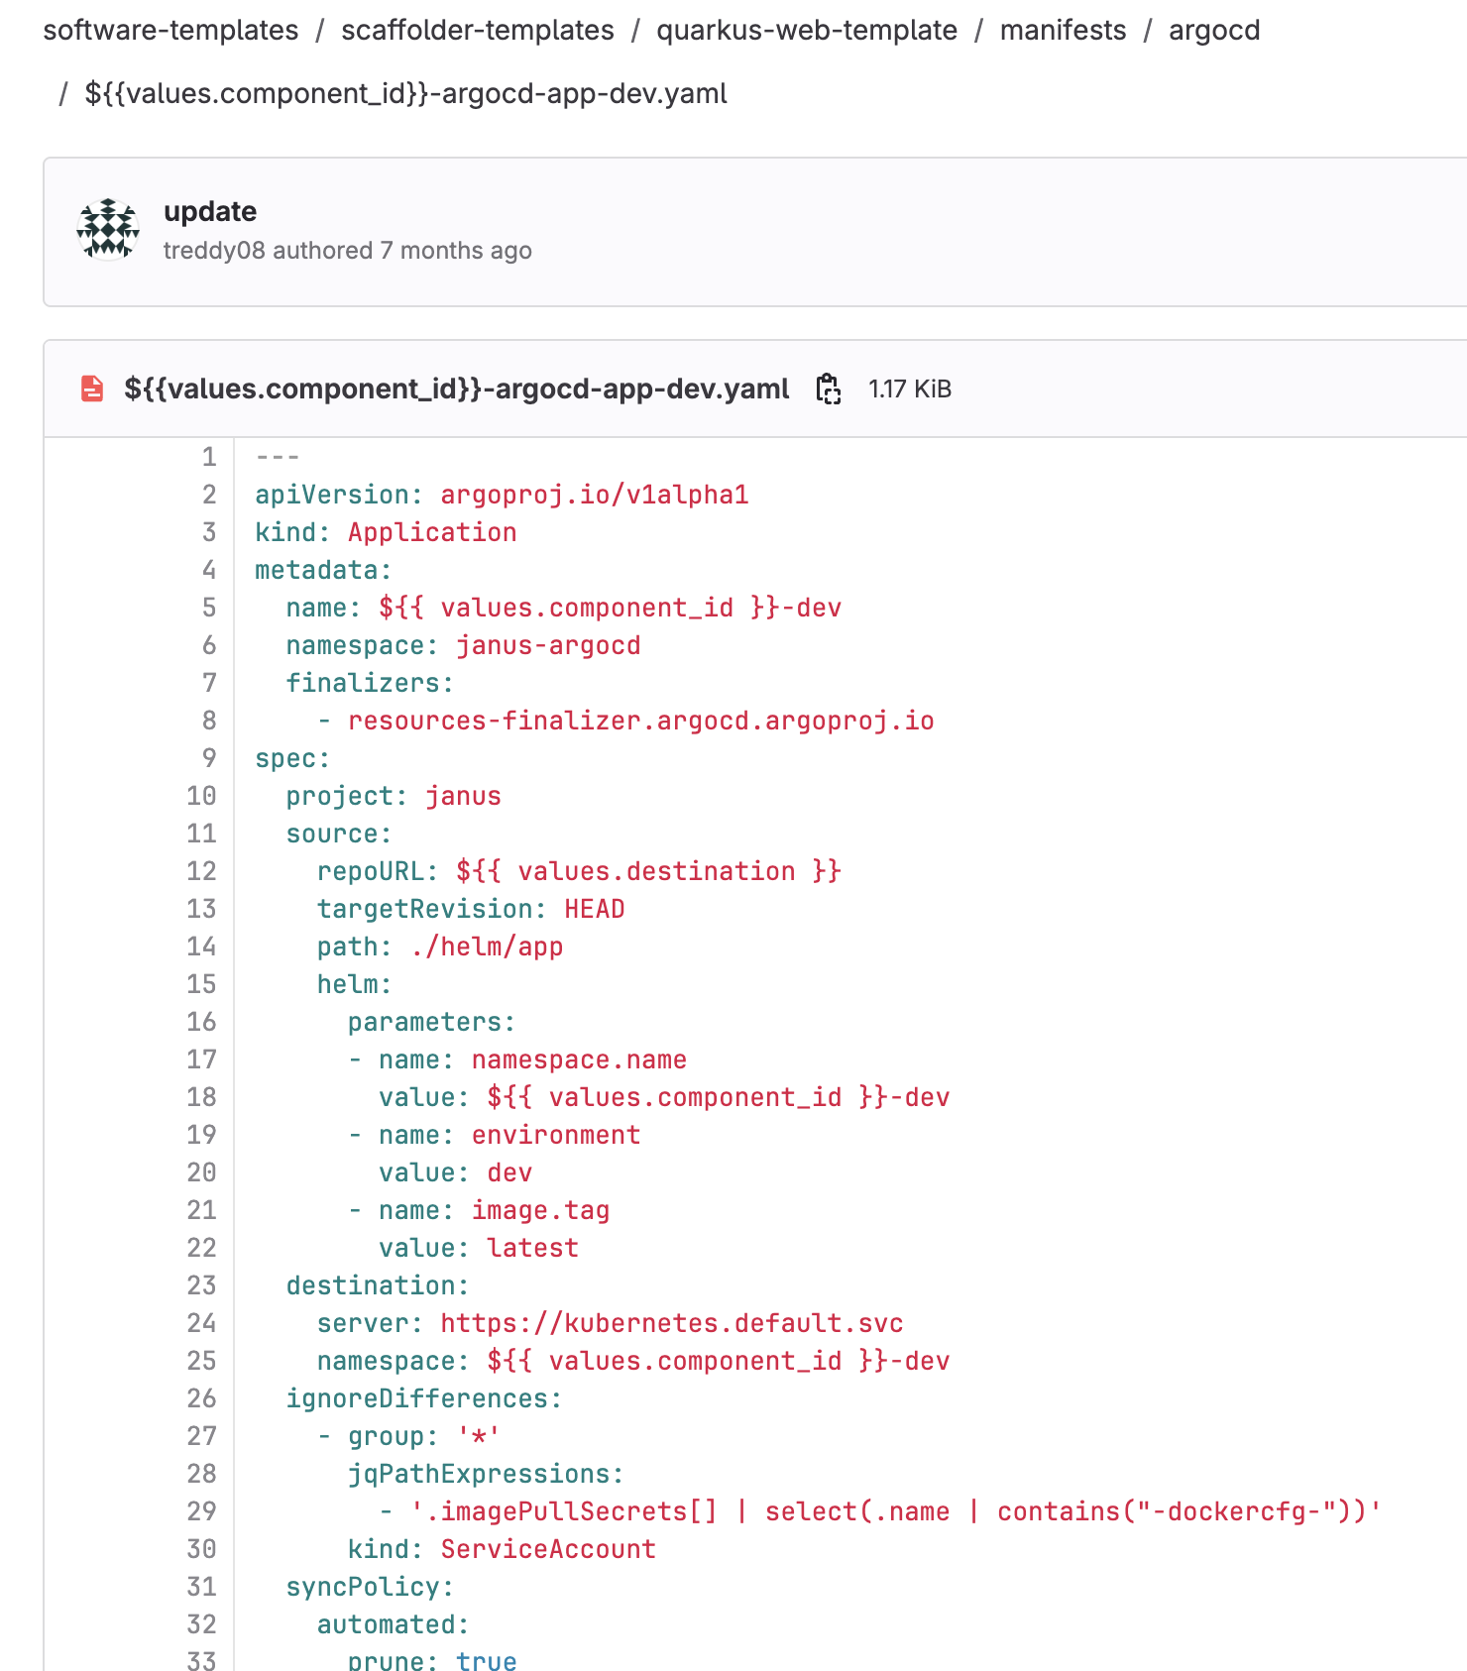Click the 'spec:' key
The width and height of the screenshot is (1467, 1671).
pos(292,758)
